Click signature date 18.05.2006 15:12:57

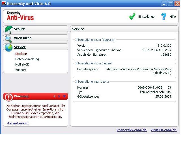click(157, 50)
